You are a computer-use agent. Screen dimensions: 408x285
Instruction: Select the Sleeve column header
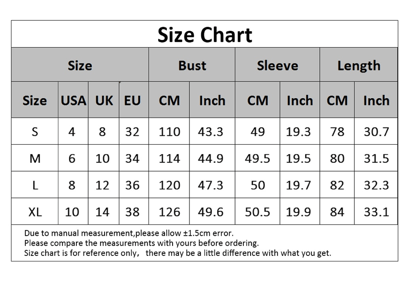pyautogui.click(x=277, y=65)
